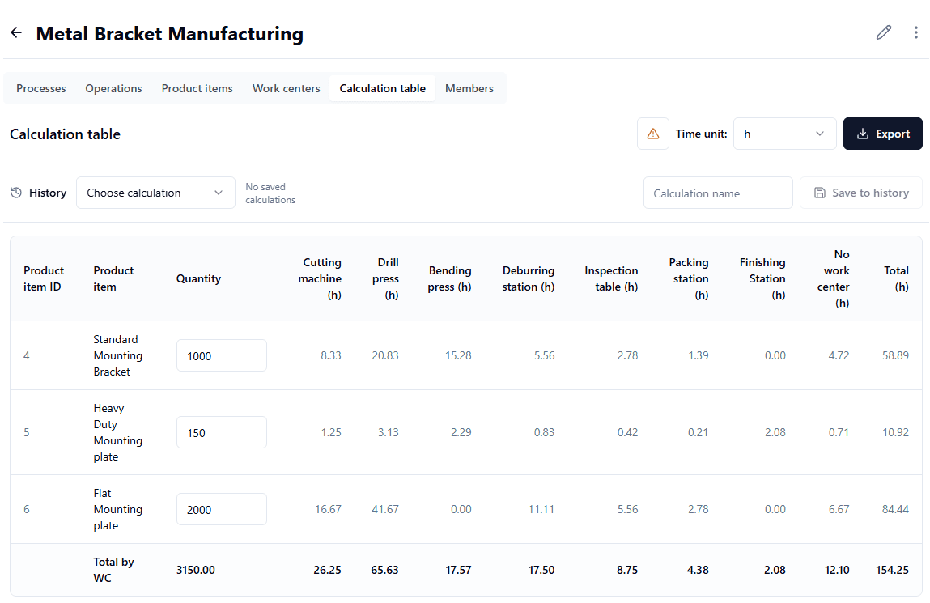Select the Work centers tab
Image resolution: width=930 pixels, height=603 pixels.
click(x=286, y=88)
